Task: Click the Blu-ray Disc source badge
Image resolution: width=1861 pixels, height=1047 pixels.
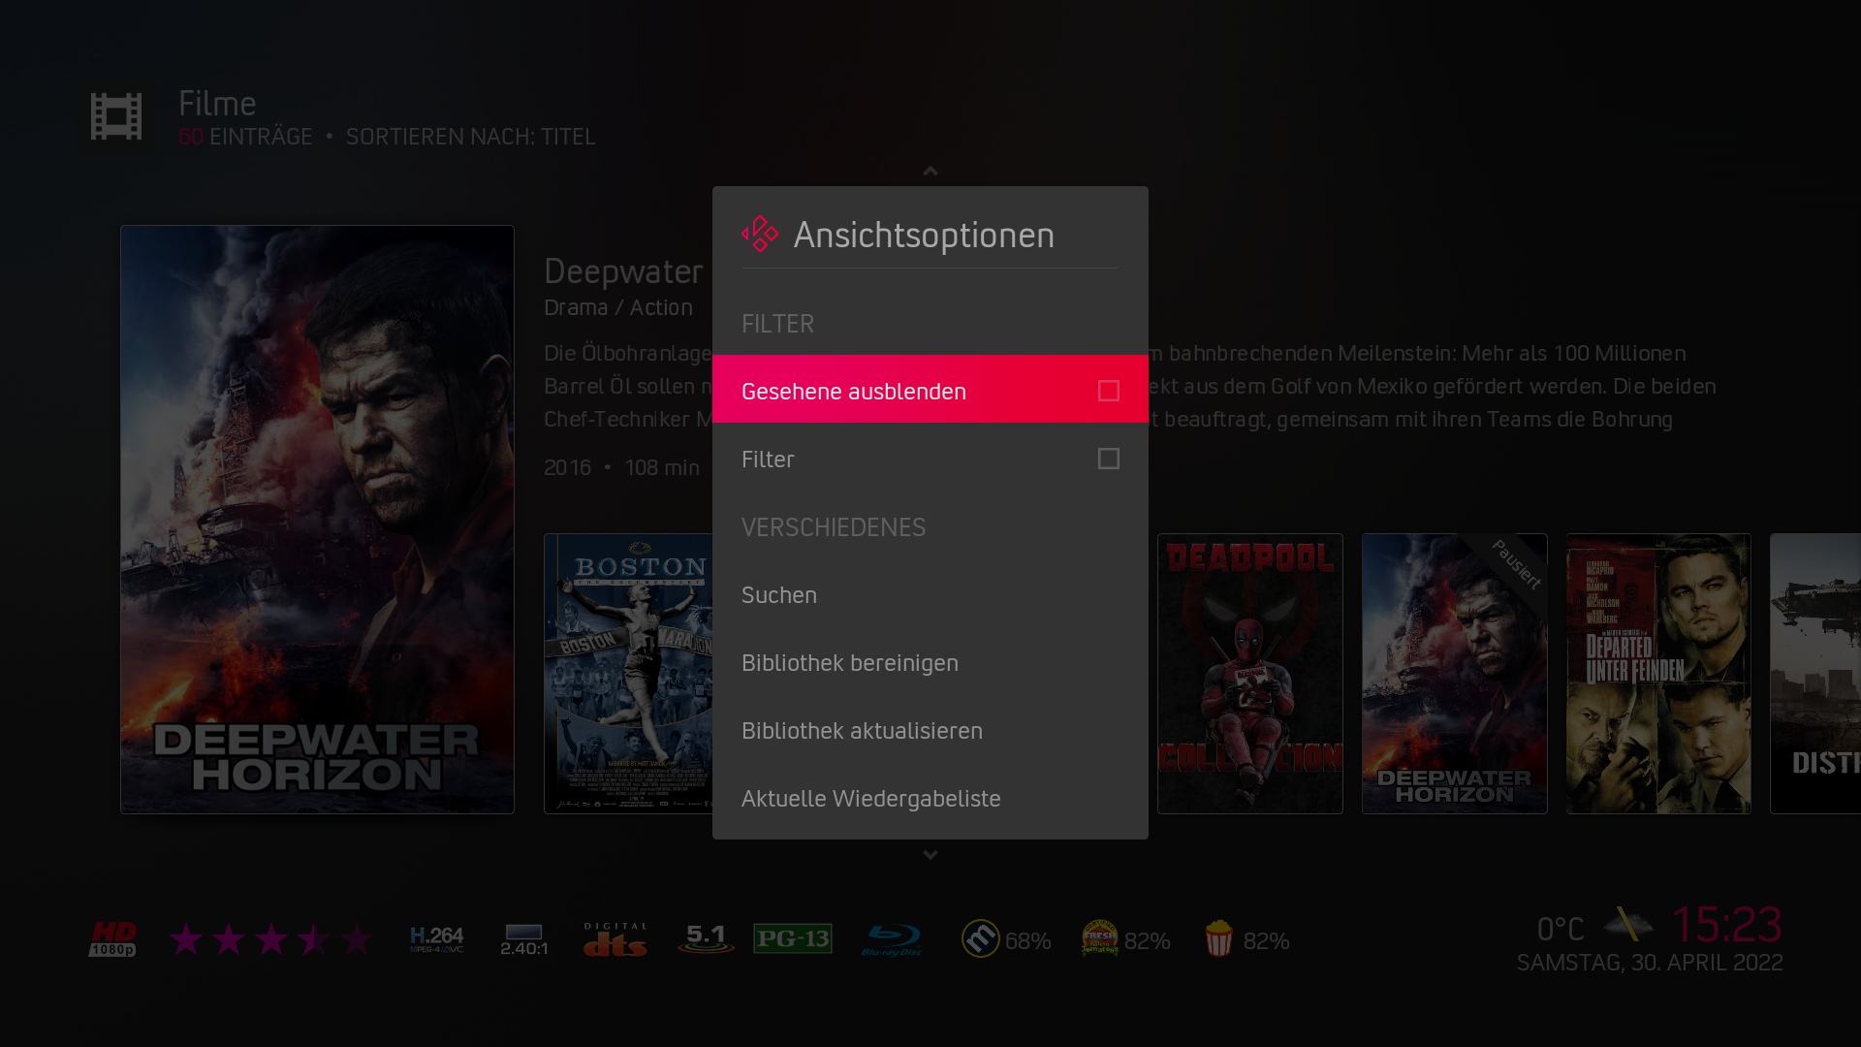Action: 892,939
